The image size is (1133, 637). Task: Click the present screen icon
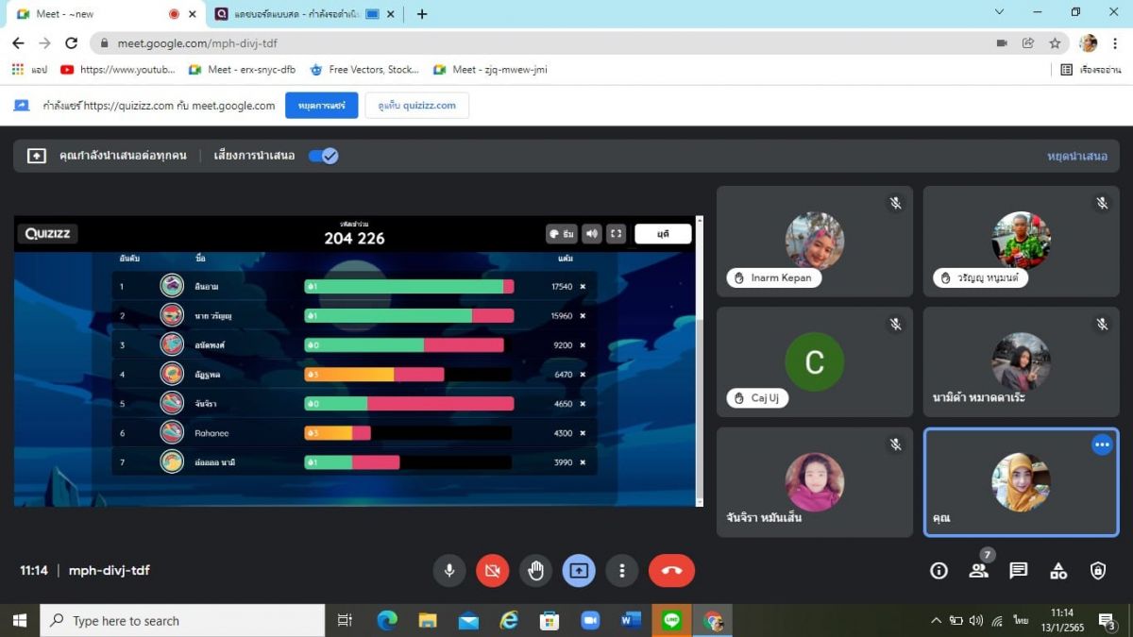(579, 571)
